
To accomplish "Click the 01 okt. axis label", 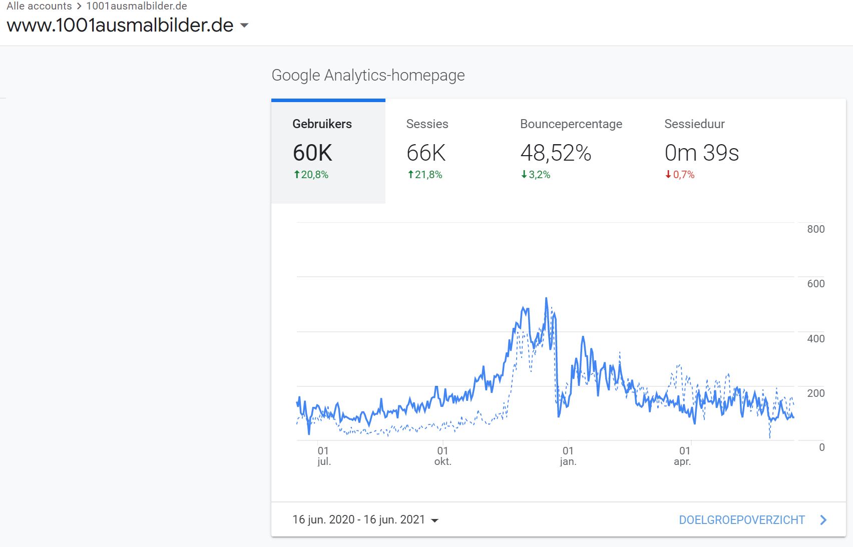I will [443, 456].
